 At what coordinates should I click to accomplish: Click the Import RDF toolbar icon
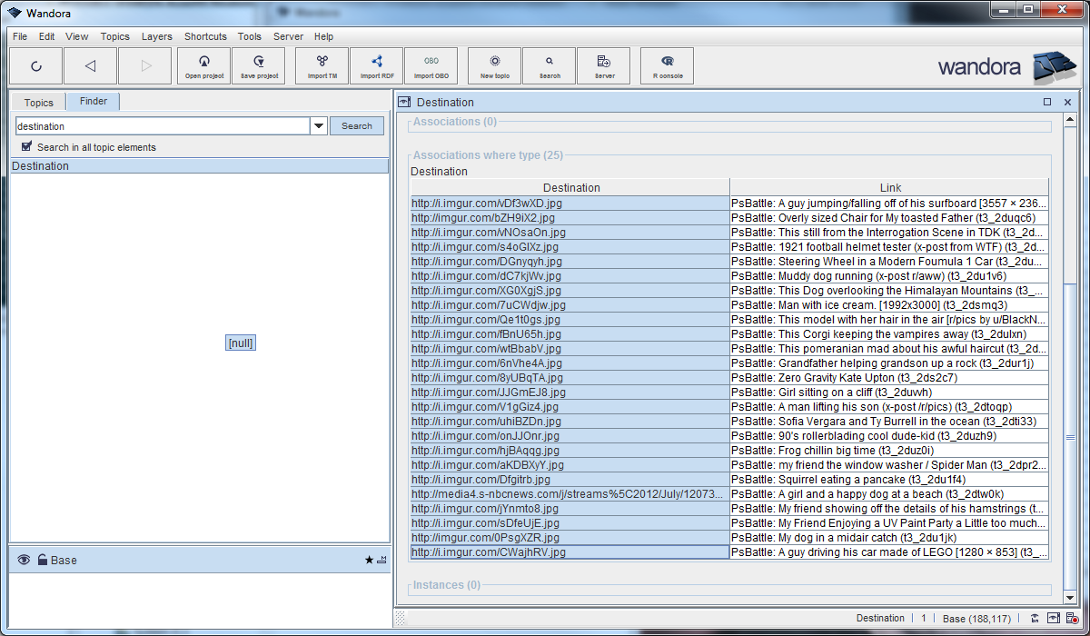pos(376,65)
